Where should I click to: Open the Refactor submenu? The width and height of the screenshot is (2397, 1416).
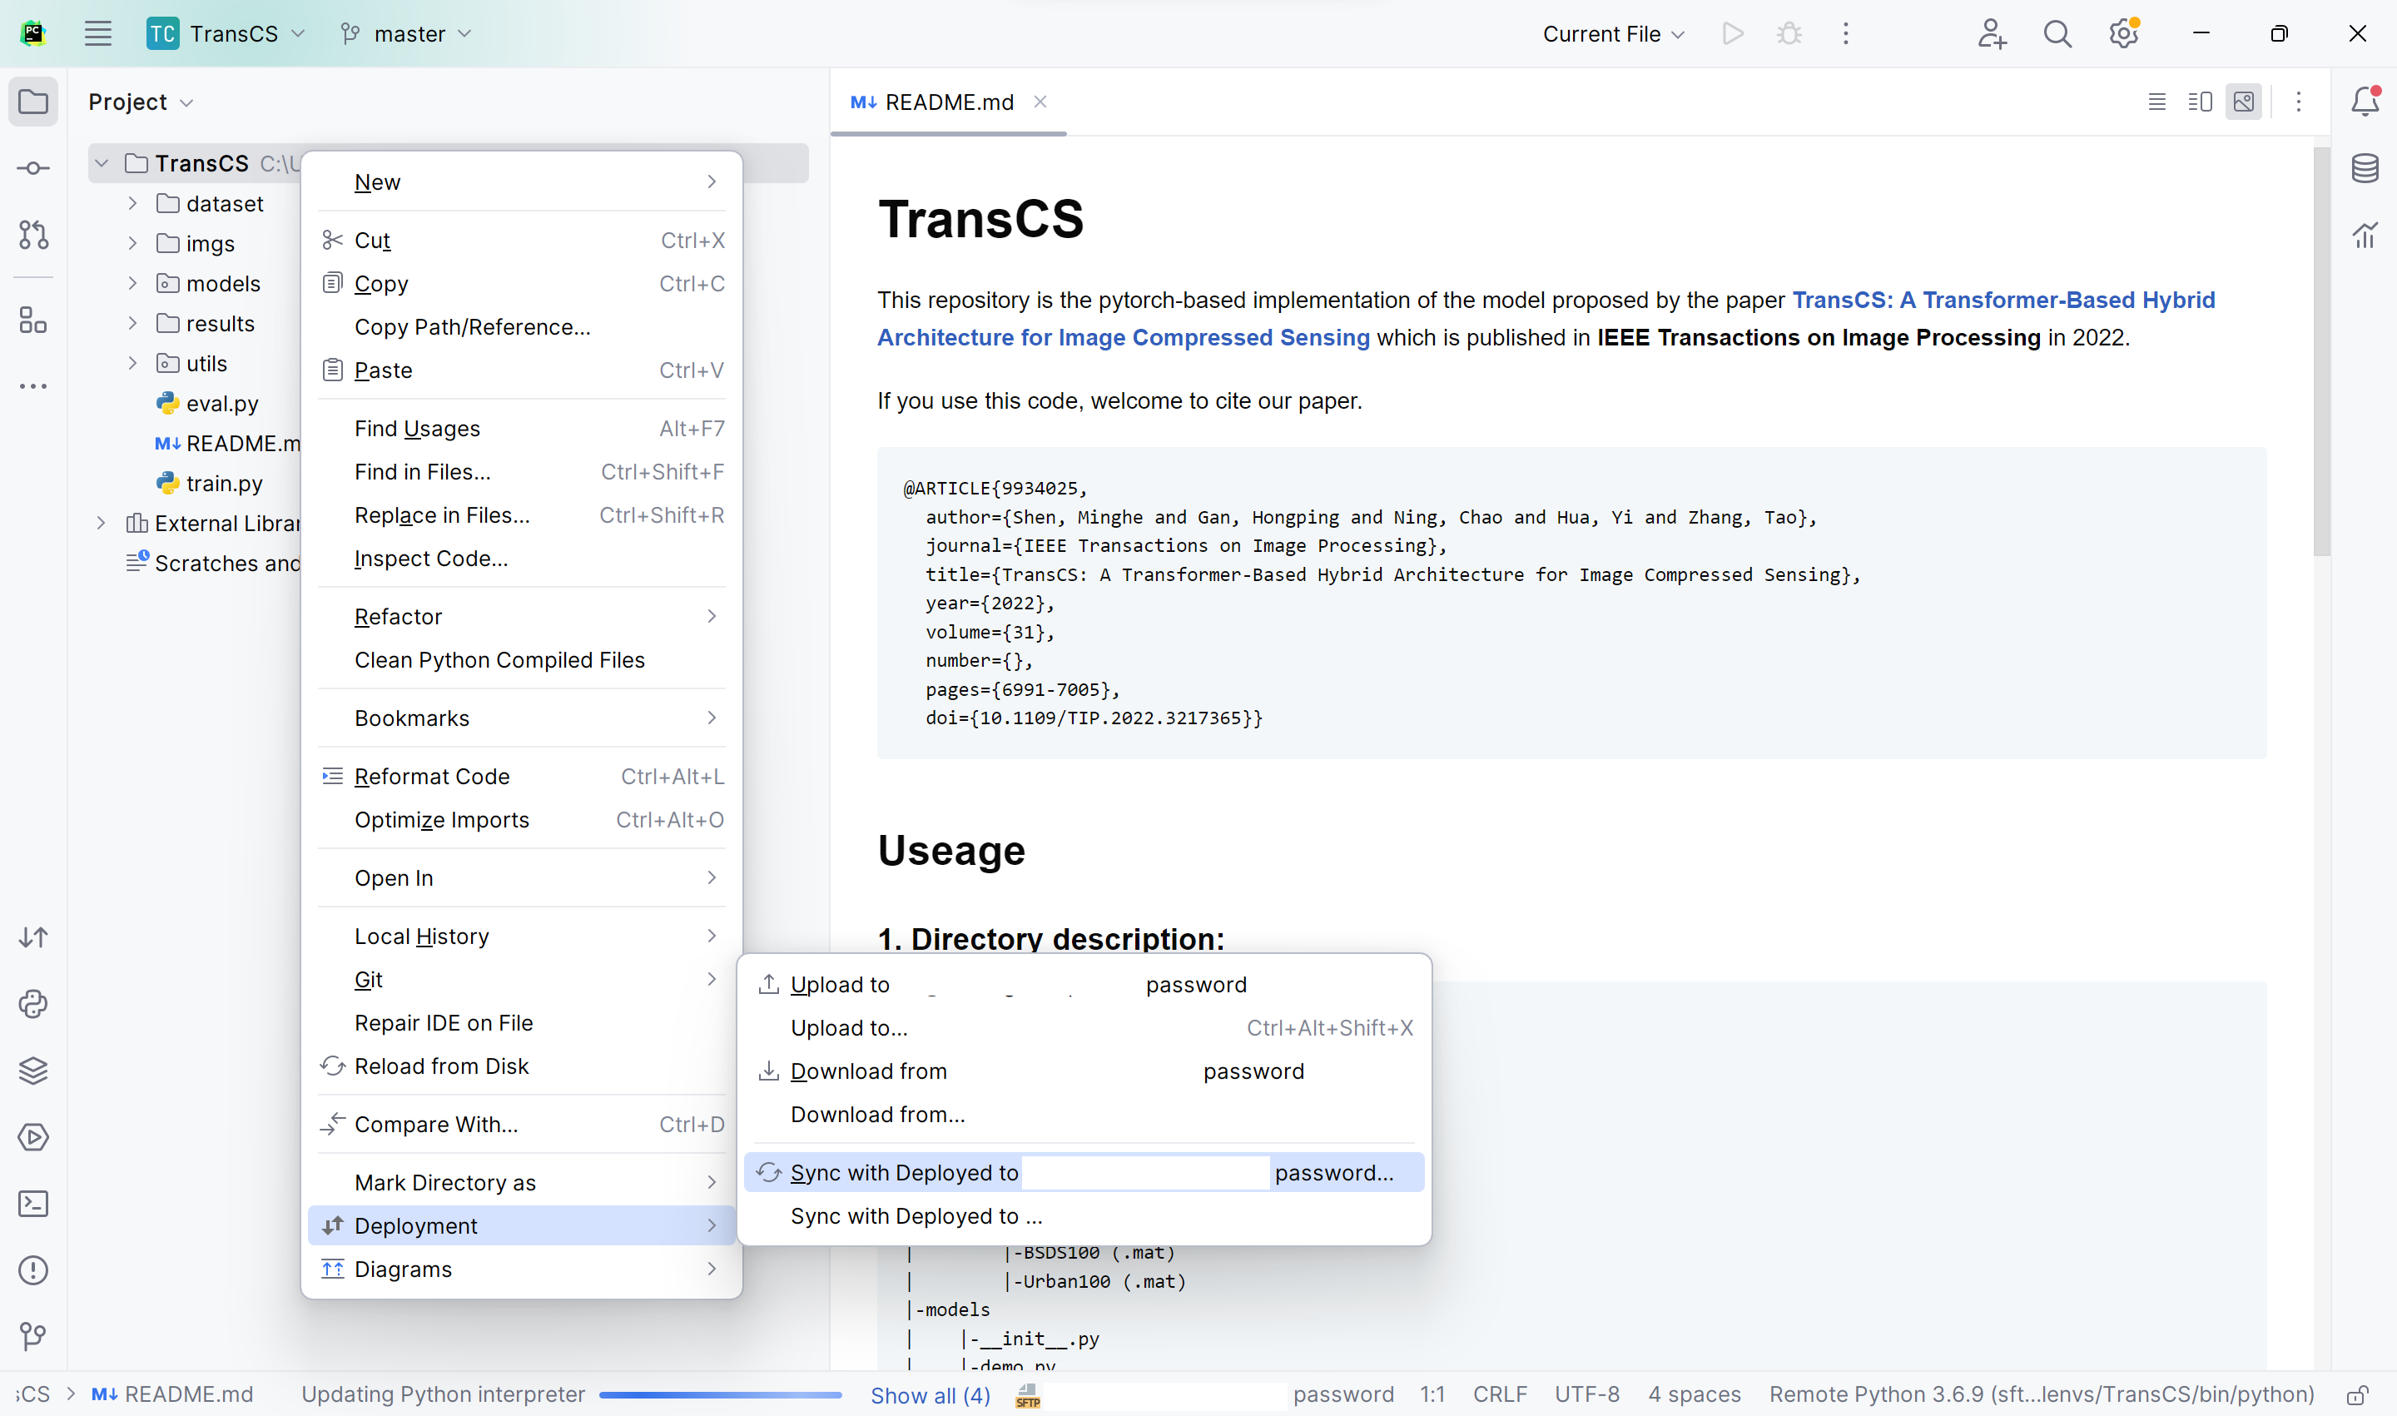click(522, 616)
